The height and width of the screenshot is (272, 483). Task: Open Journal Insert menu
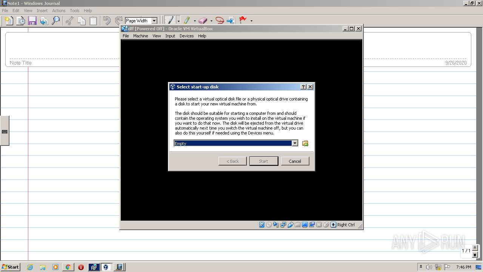click(x=42, y=11)
